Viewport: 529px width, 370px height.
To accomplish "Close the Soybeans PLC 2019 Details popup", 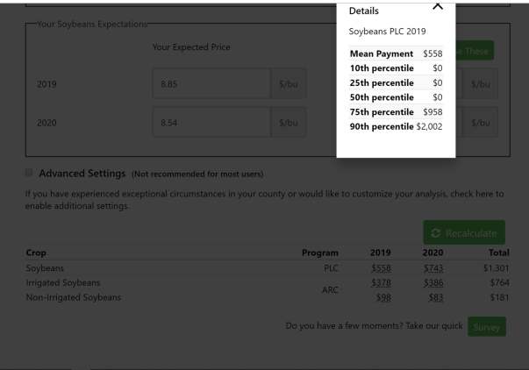I will pyautogui.click(x=438, y=7).
